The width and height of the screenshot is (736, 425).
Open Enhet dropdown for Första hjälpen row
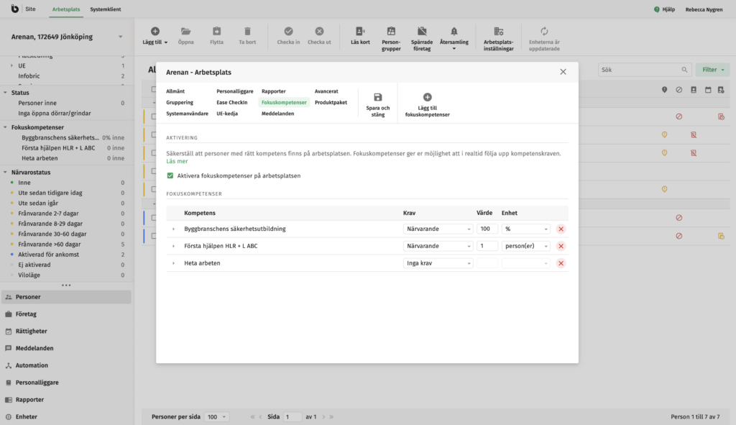click(x=525, y=246)
